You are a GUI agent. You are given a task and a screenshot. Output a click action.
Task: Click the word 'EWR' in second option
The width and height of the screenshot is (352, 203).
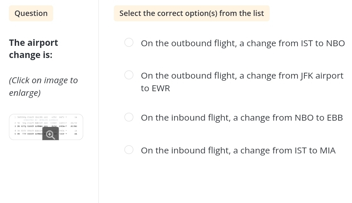click(160, 88)
